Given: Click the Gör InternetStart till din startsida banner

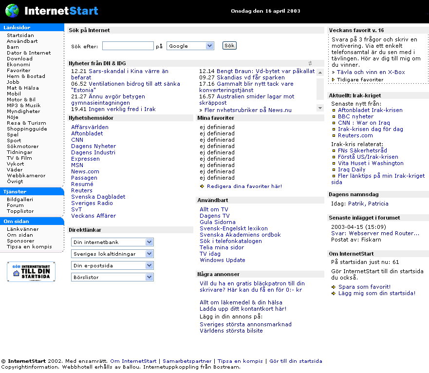Looking at the screenshot, I should tap(31, 272).
